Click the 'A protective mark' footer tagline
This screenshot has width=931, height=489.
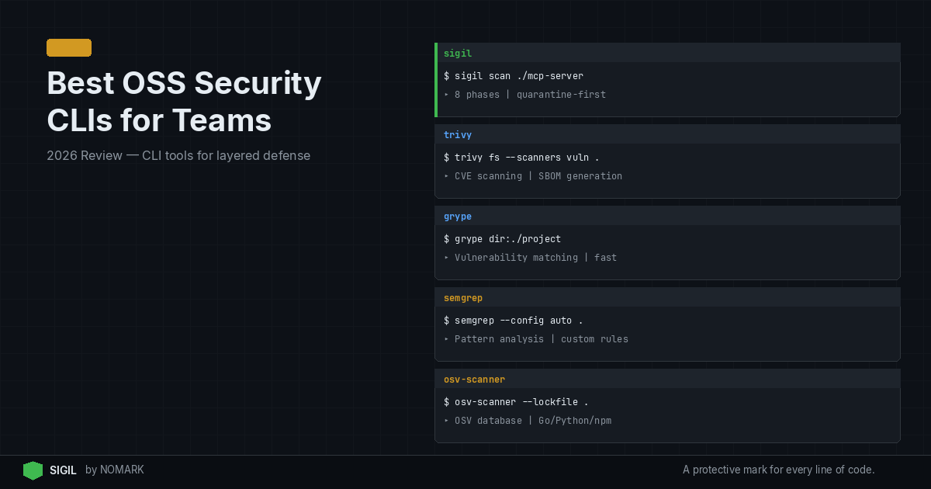pos(778,470)
